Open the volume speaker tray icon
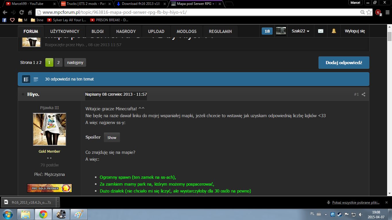This screenshot has width=392, height=220. click(x=360, y=214)
